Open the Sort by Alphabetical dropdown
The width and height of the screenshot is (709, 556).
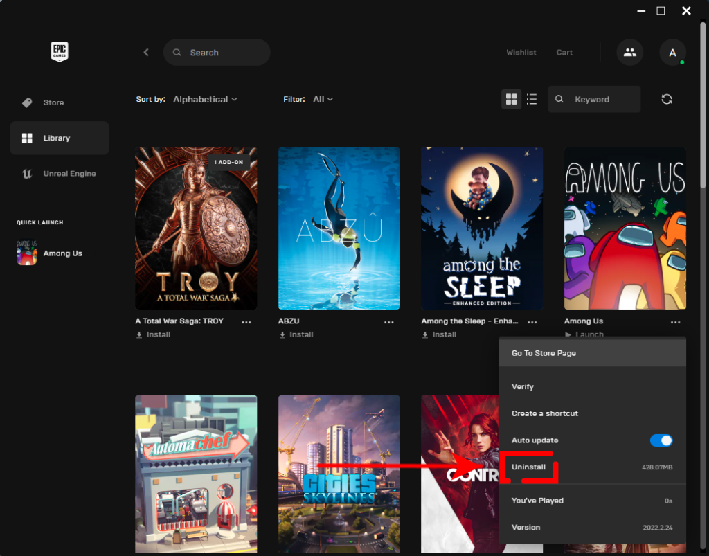coord(205,99)
